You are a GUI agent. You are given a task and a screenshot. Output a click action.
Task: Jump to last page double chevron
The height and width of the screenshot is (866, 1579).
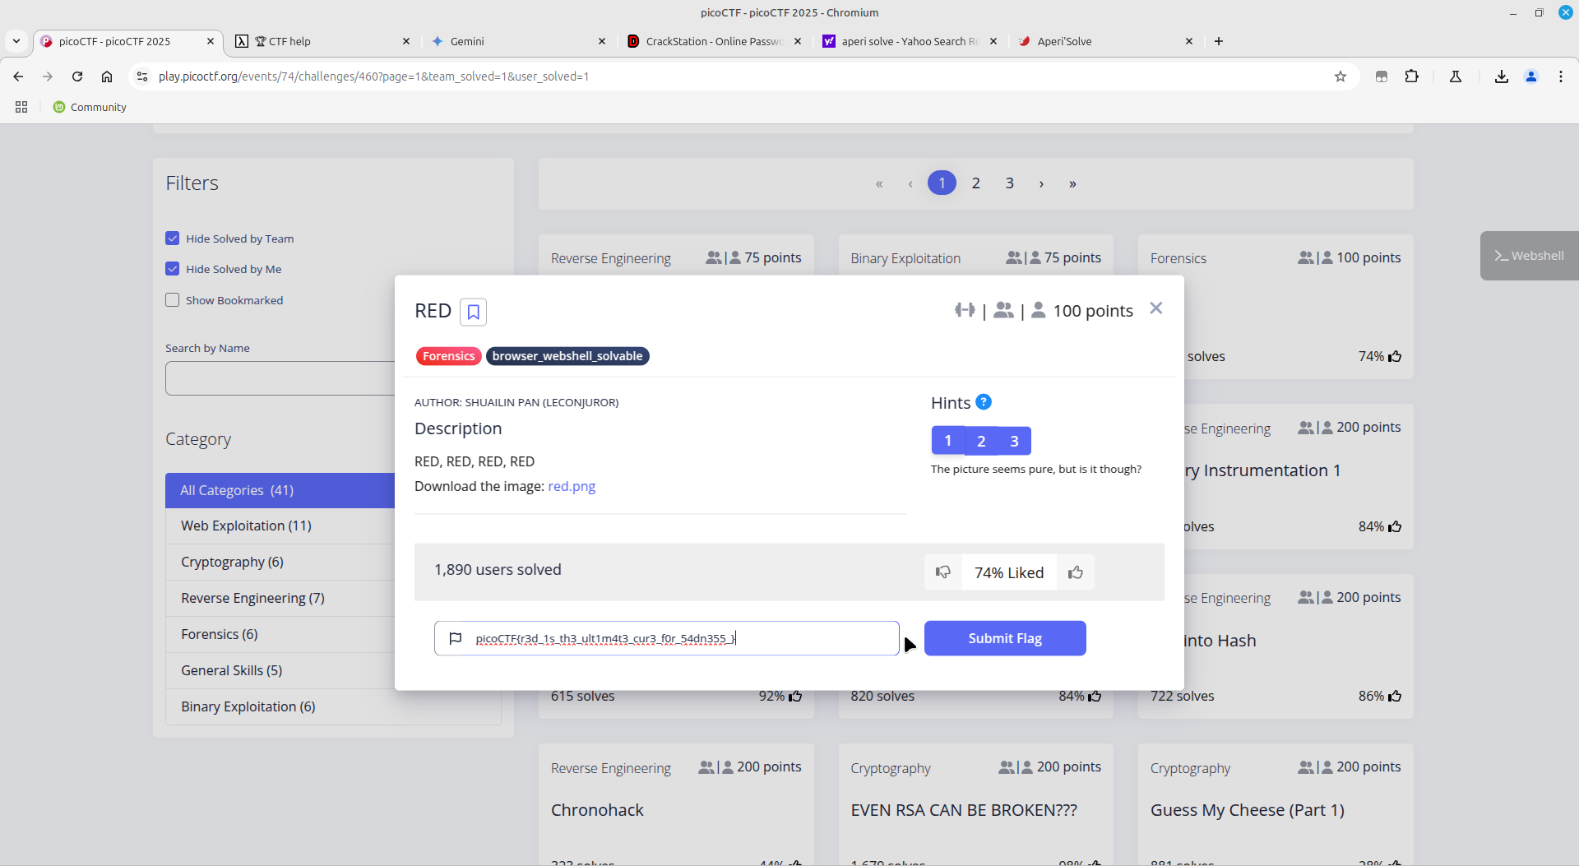point(1072,183)
